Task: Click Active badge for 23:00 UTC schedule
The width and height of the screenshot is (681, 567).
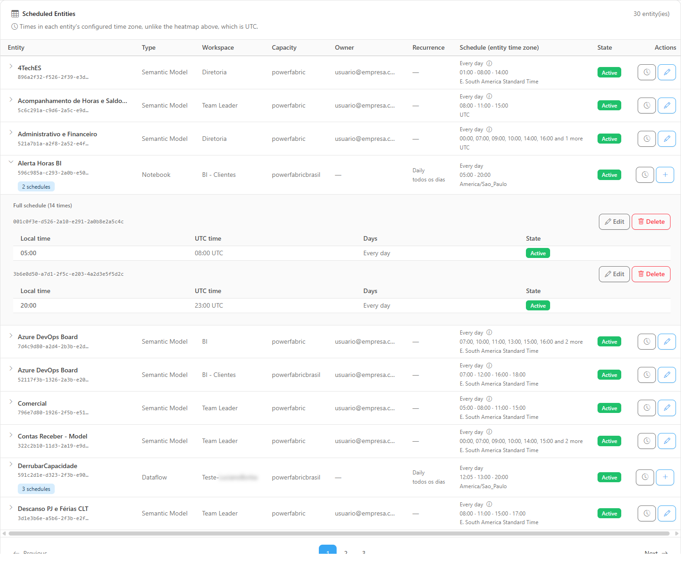Action: (x=538, y=305)
